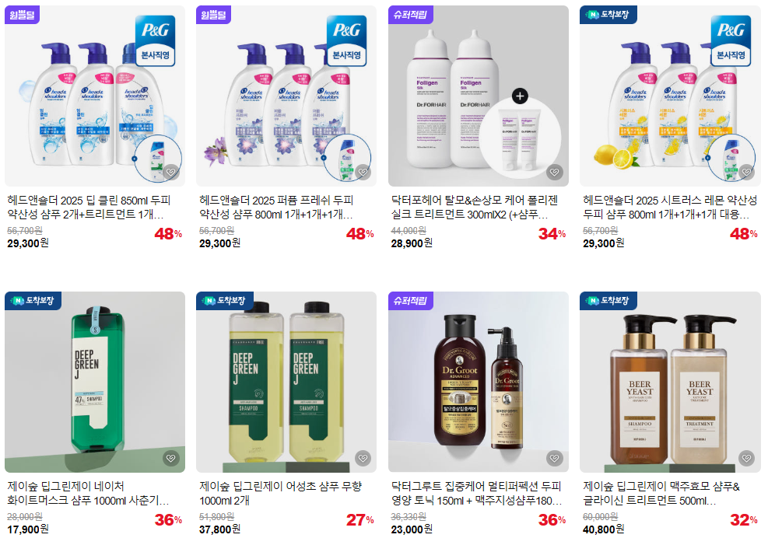Click heart icon on Beer Yeast shampoo image
The image size is (768, 559).
click(x=746, y=459)
